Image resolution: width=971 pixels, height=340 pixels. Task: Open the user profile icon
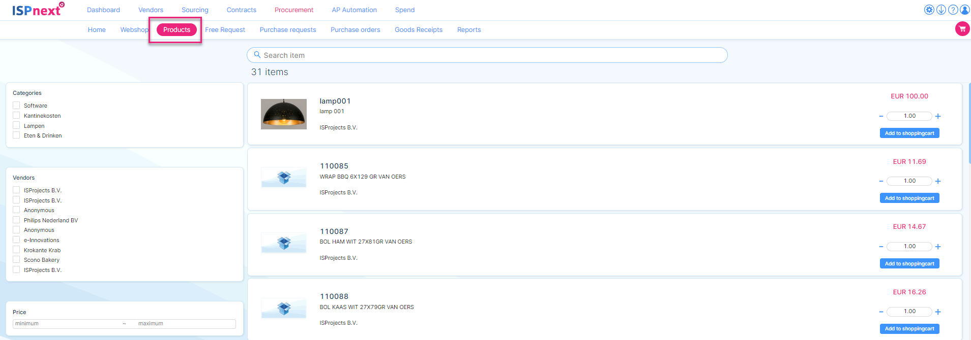click(x=964, y=10)
